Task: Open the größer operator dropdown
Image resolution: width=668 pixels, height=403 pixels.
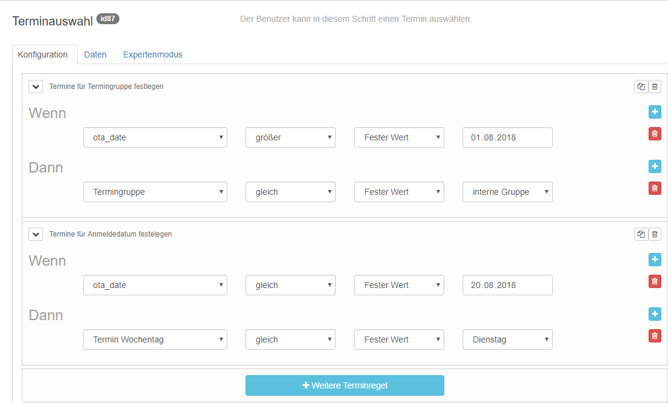Action: click(x=290, y=137)
